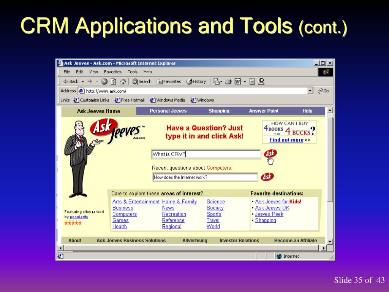Open the Edit icon dropdown arrow
This screenshot has height=292, width=389.
tap(245, 81)
